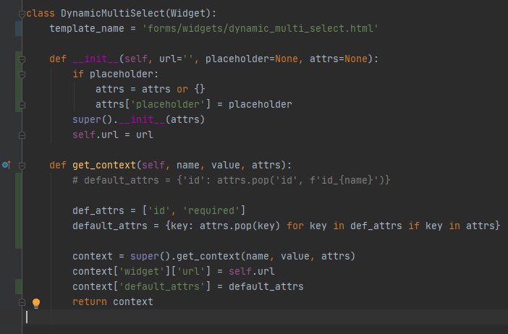Image resolution: width=508 pixels, height=334 pixels.
Task: Click the 'for' keyword in dict comprehension
Action: (295, 226)
